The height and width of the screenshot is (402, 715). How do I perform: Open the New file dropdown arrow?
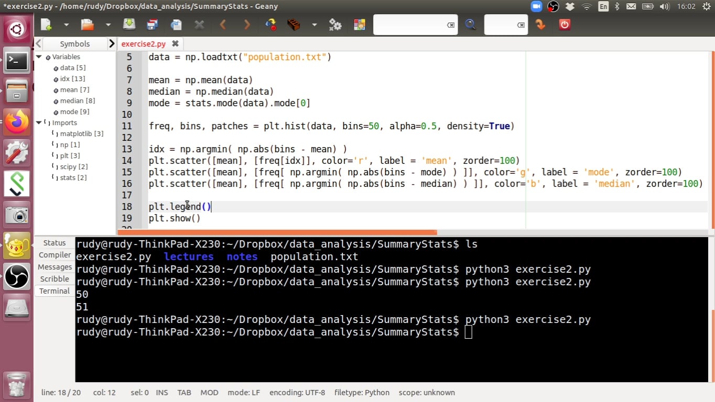[x=66, y=25]
